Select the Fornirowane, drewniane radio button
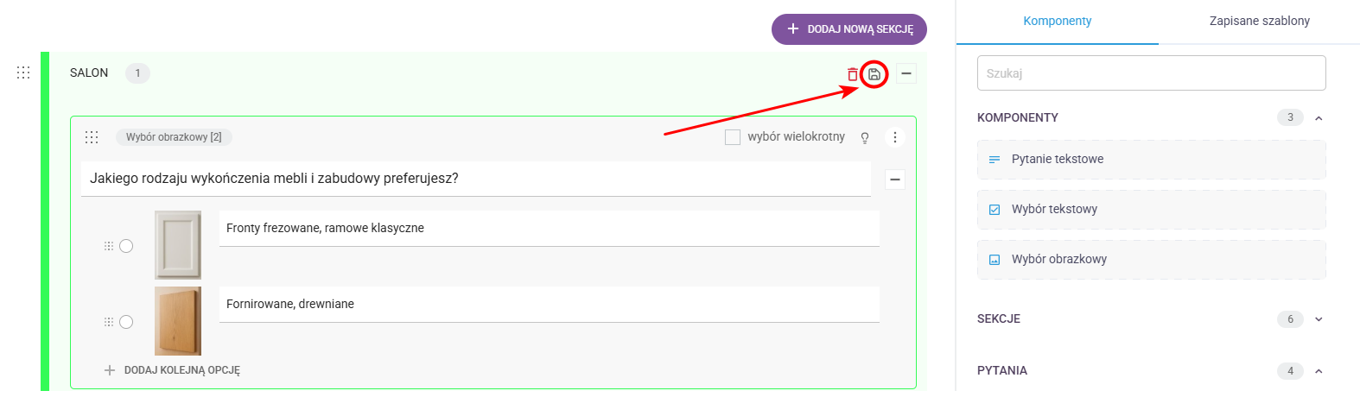Screen dimensions: 1360x416 pyautogui.click(x=126, y=322)
